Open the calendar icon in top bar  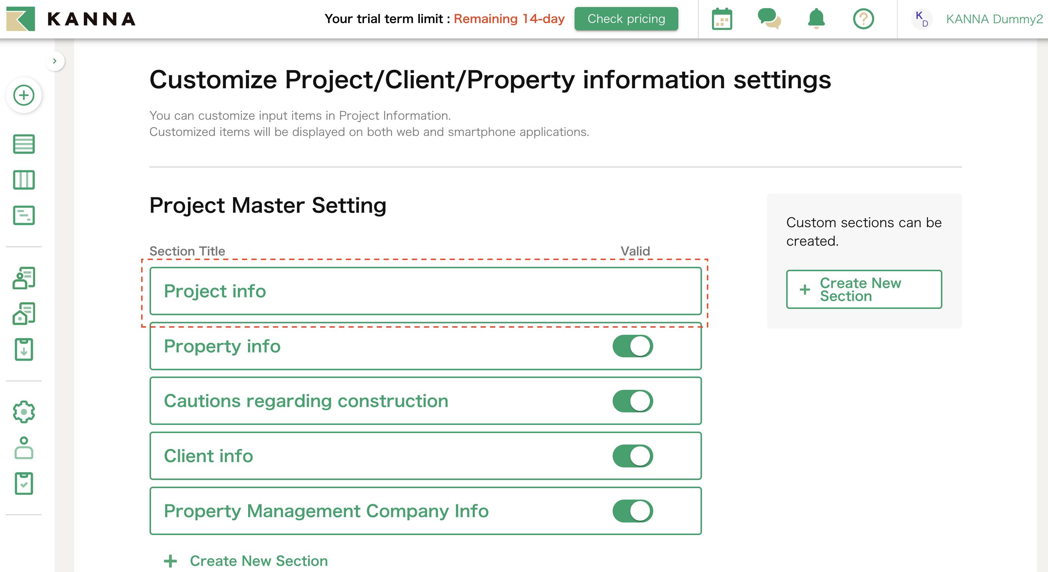tap(722, 19)
